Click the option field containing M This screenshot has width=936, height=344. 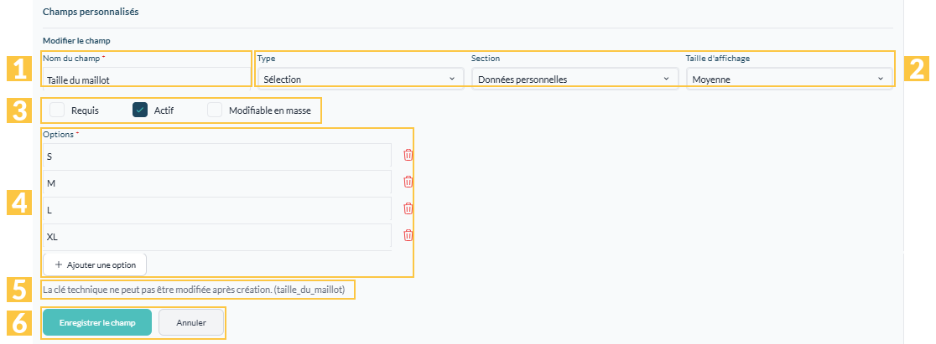(217, 182)
